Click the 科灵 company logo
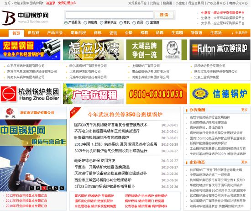 10,113
